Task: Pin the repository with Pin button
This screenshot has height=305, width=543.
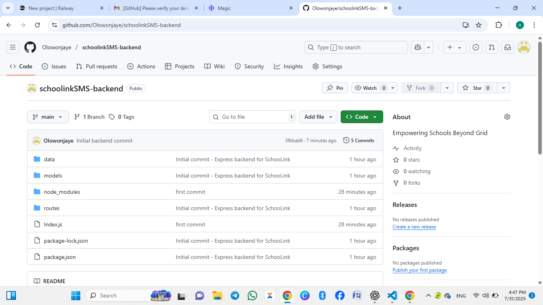Action: point(335,88)
